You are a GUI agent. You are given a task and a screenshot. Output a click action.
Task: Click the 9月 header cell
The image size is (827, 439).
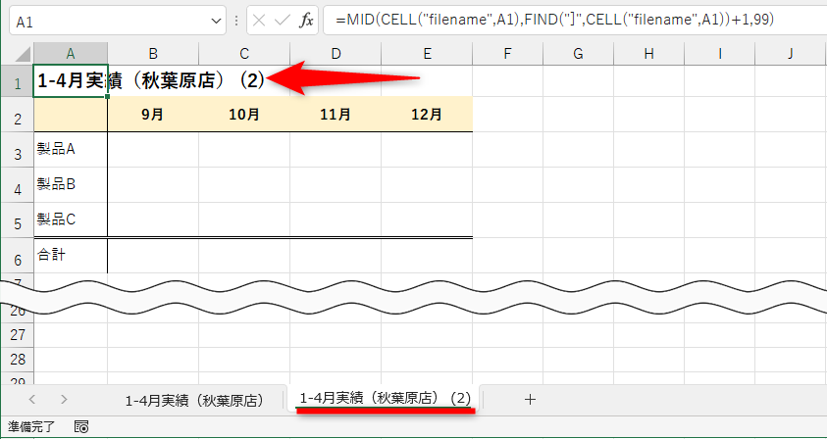click(x=153, y=115)
